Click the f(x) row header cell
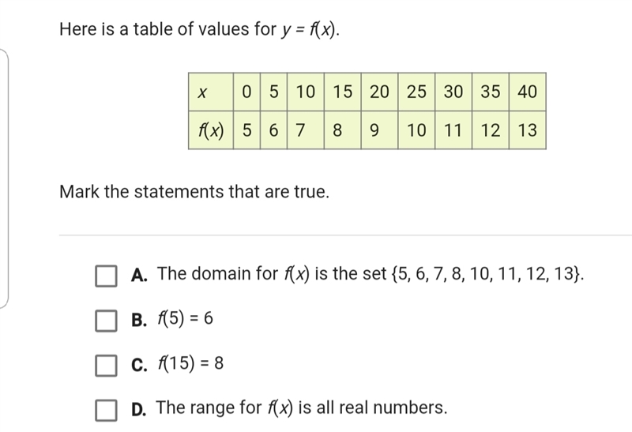Image resolution: width=632 pixels, height=432 pixels. (x=211, y=130)
